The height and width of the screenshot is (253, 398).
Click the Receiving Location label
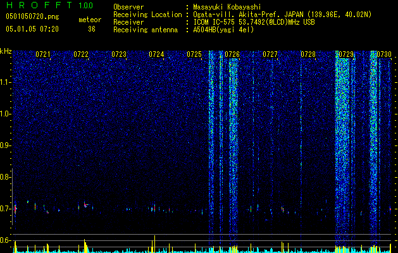(147, 15)
